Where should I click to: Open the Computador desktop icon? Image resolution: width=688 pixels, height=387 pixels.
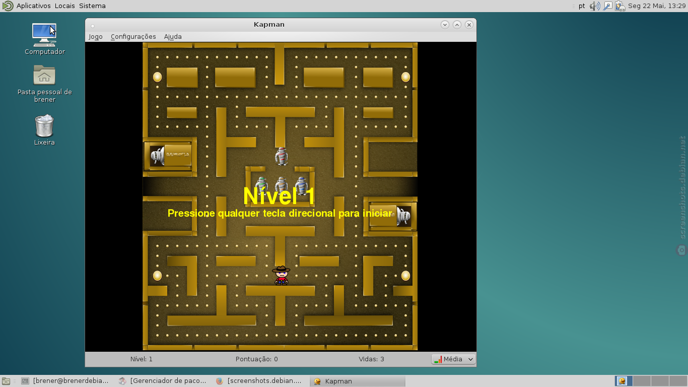pos(44,39)
